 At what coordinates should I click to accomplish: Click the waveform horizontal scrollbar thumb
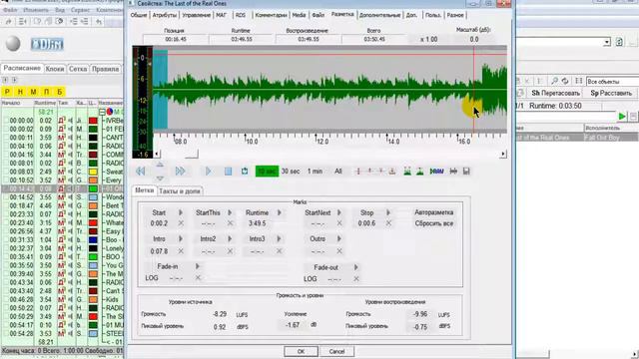[192, 154]
